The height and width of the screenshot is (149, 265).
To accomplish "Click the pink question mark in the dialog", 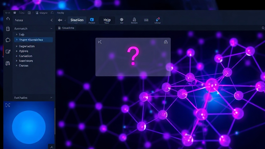I will click(x=133, y=56).
